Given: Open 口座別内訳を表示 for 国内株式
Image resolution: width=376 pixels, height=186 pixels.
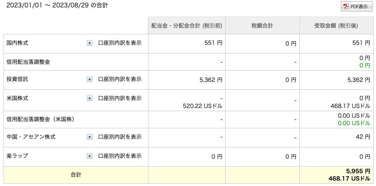Looking at the screenshot, I should coord(120,43).
